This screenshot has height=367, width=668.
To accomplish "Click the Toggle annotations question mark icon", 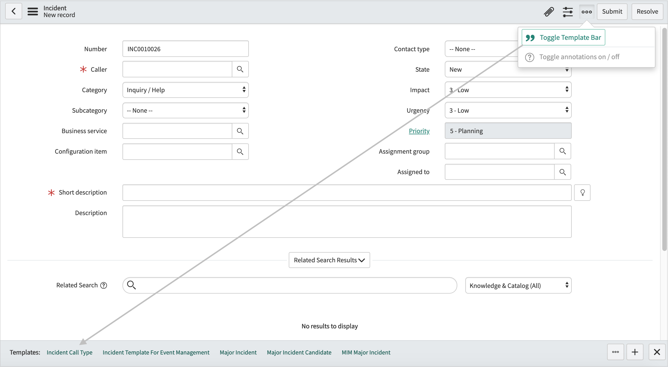I will pos(530,57).
